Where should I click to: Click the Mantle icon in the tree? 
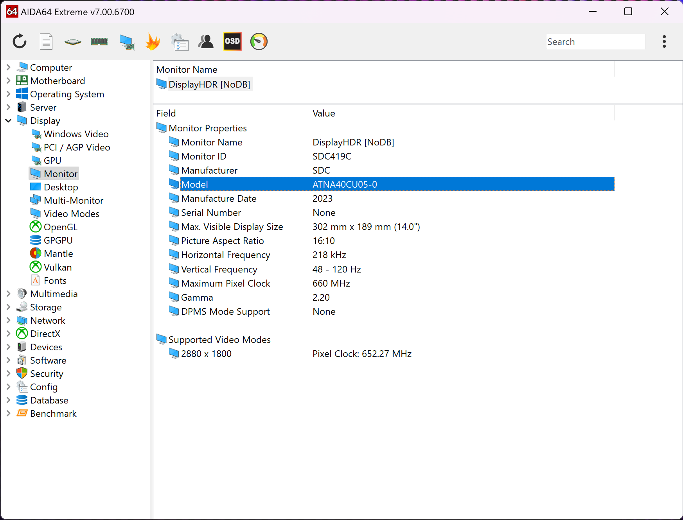[36, 253]
